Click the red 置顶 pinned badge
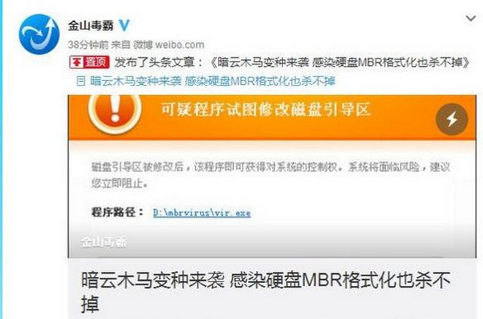This screenshot has width=483, height=319. pos(89,62)
